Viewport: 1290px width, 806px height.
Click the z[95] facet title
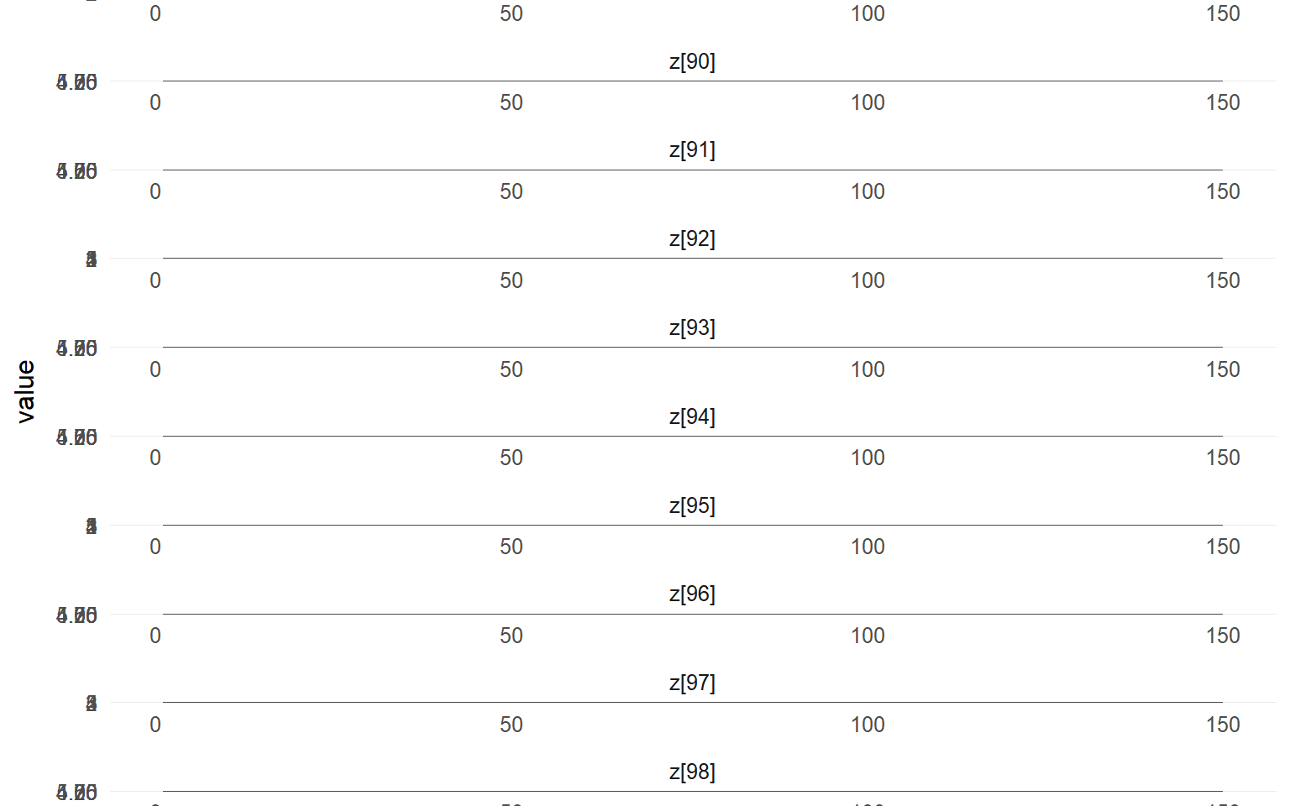pos(692,506)
